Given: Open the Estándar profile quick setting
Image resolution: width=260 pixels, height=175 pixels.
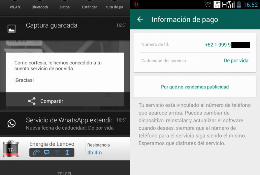Looking at the screenshot, I should tap(89, 7).
